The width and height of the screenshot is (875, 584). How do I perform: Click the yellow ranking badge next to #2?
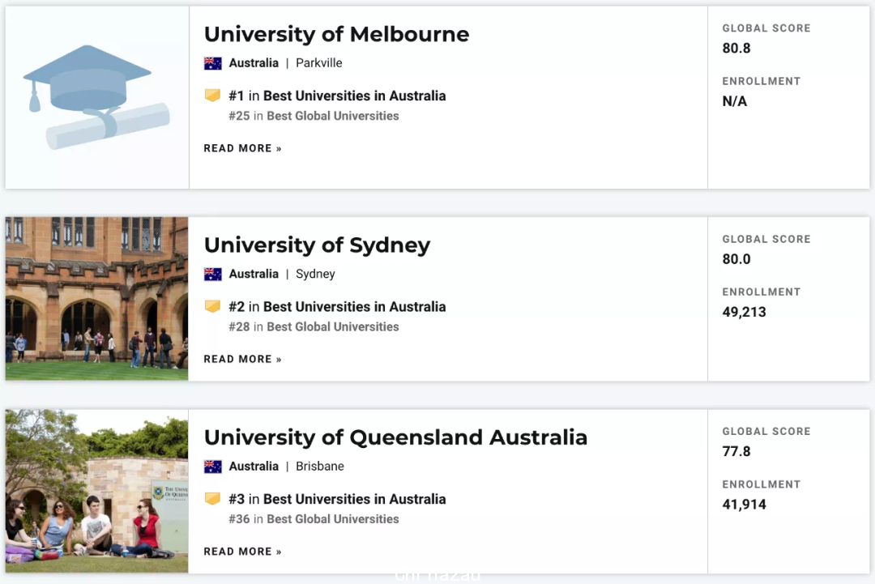click(x=212, y=306)
